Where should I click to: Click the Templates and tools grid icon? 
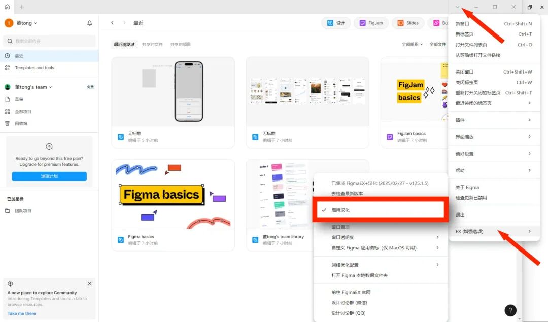click(7, 68)
